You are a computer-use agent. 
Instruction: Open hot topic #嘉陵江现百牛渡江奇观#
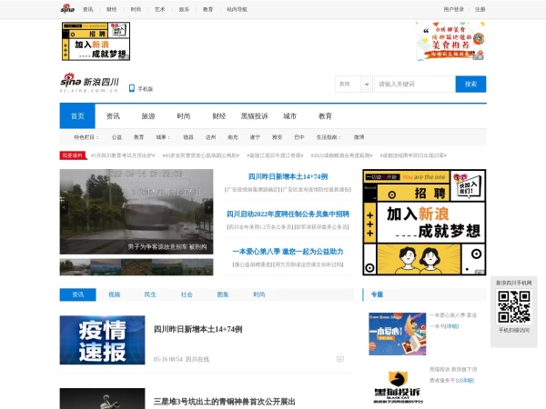275,155
